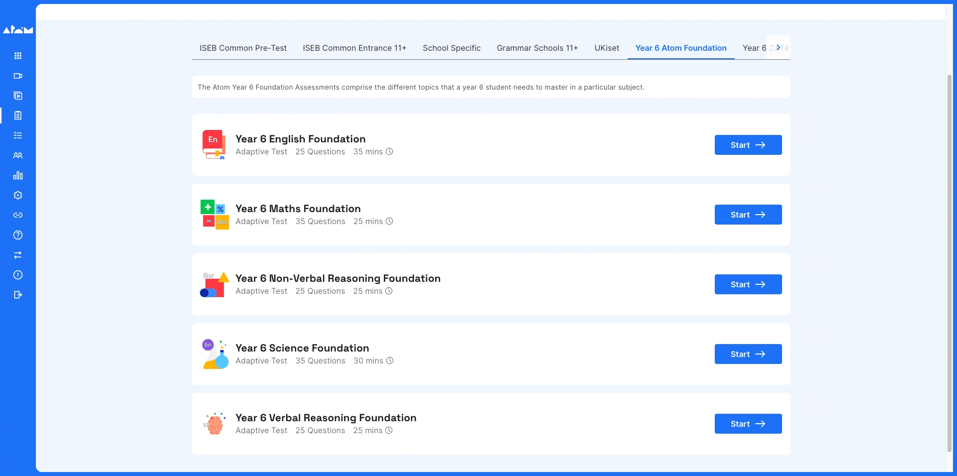Open the School Specific tab
Viewport: 957px width, 476px height.
[x=452, y=48]
